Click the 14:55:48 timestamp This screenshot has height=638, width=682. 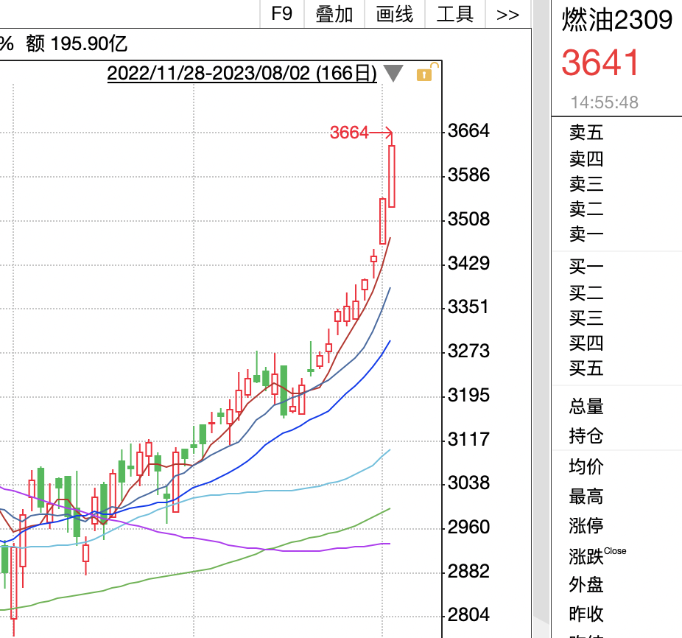click(605, 102)
